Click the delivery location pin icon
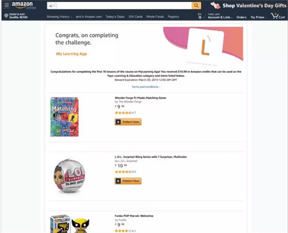This screenshot has width=288, height=233. (6, 15)
